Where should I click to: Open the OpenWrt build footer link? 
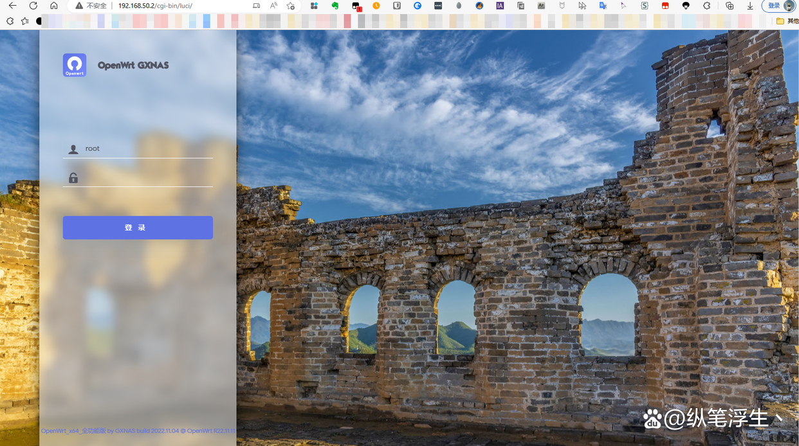(x=138, y=431)
